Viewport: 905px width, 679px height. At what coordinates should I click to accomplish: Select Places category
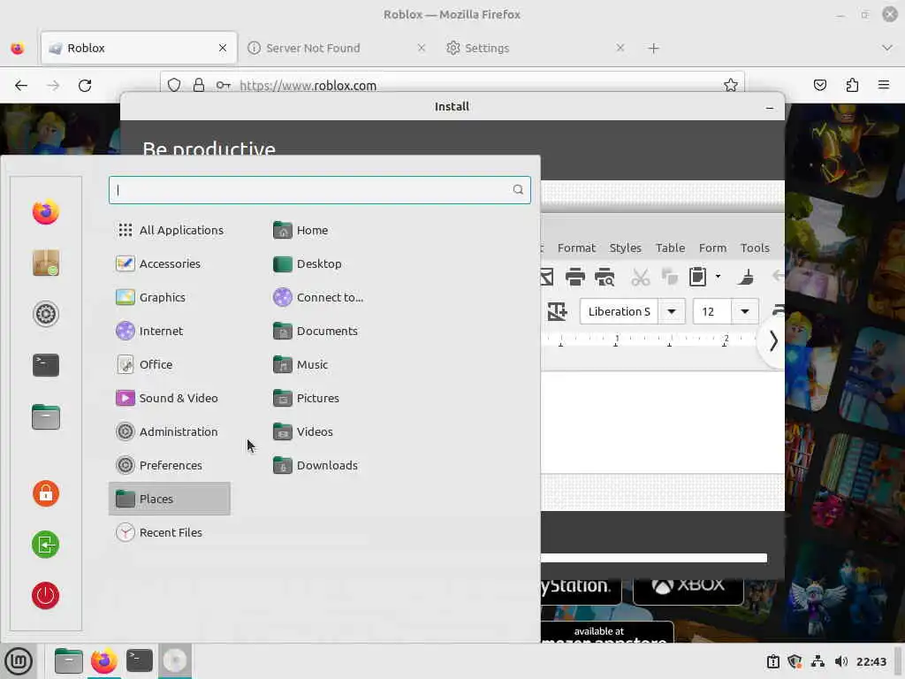(x=170, y=499)
